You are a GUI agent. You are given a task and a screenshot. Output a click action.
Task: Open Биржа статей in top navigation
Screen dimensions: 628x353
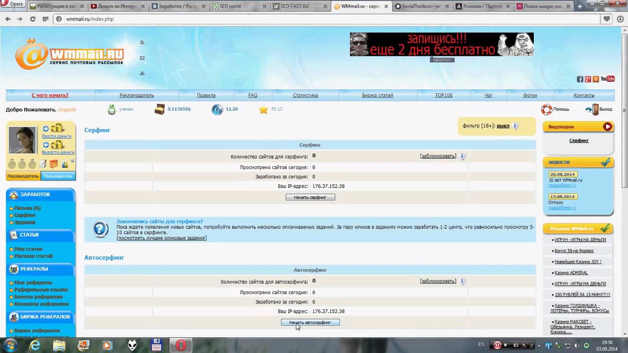click(377, 95)
